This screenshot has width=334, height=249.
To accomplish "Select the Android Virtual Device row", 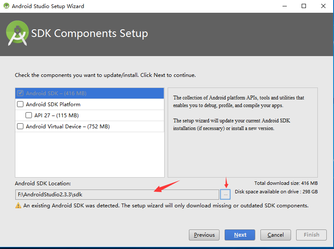I will [x=90, y=127].
